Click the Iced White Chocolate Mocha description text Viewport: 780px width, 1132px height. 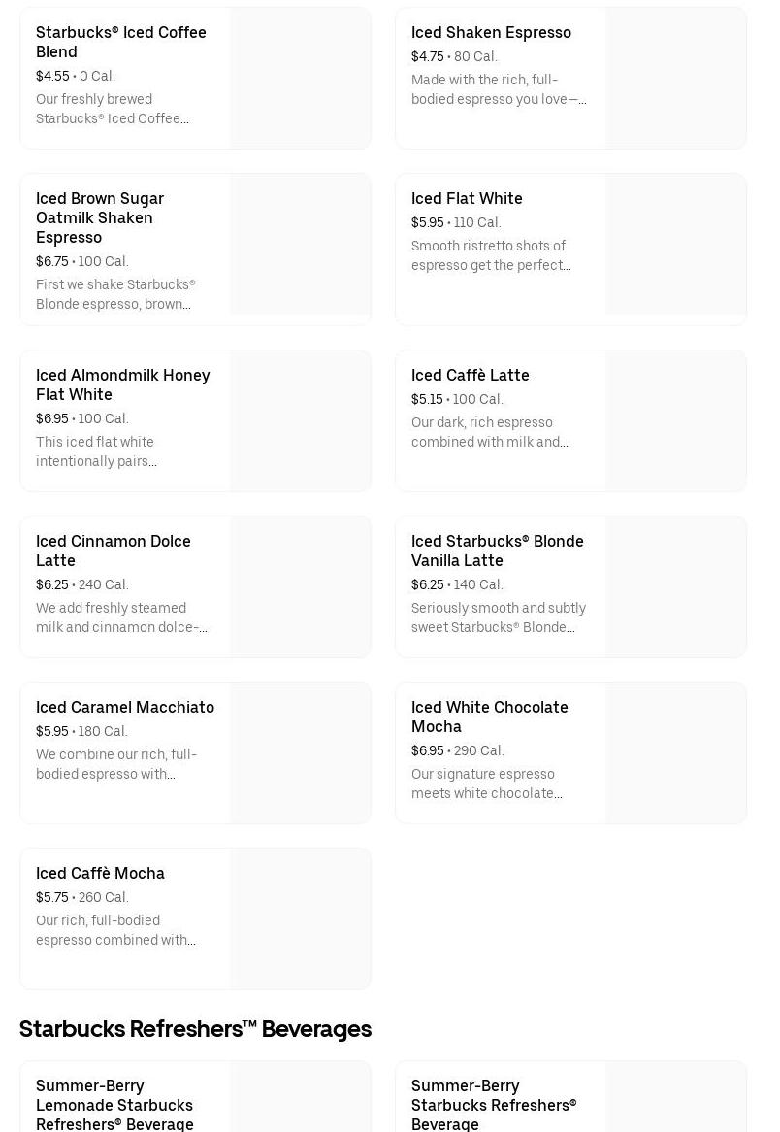click(487, 783)
